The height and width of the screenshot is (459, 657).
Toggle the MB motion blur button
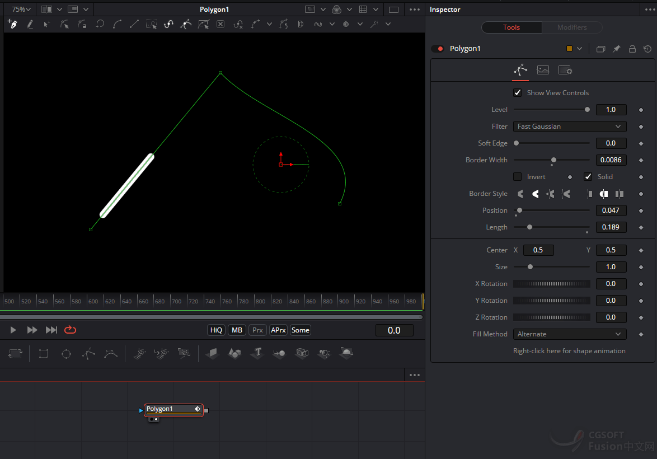237,330
